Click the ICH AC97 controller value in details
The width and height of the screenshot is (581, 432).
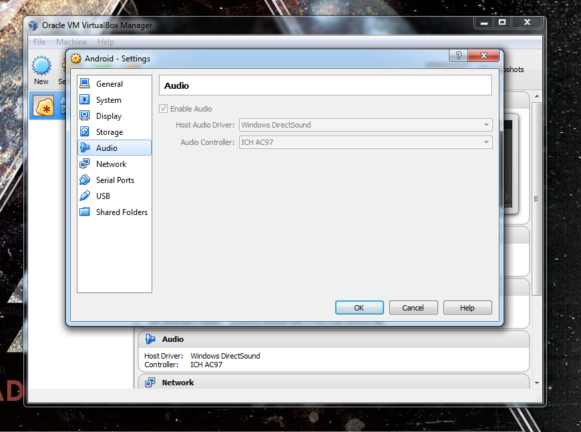pyautogui.click(x=206, y=365)
